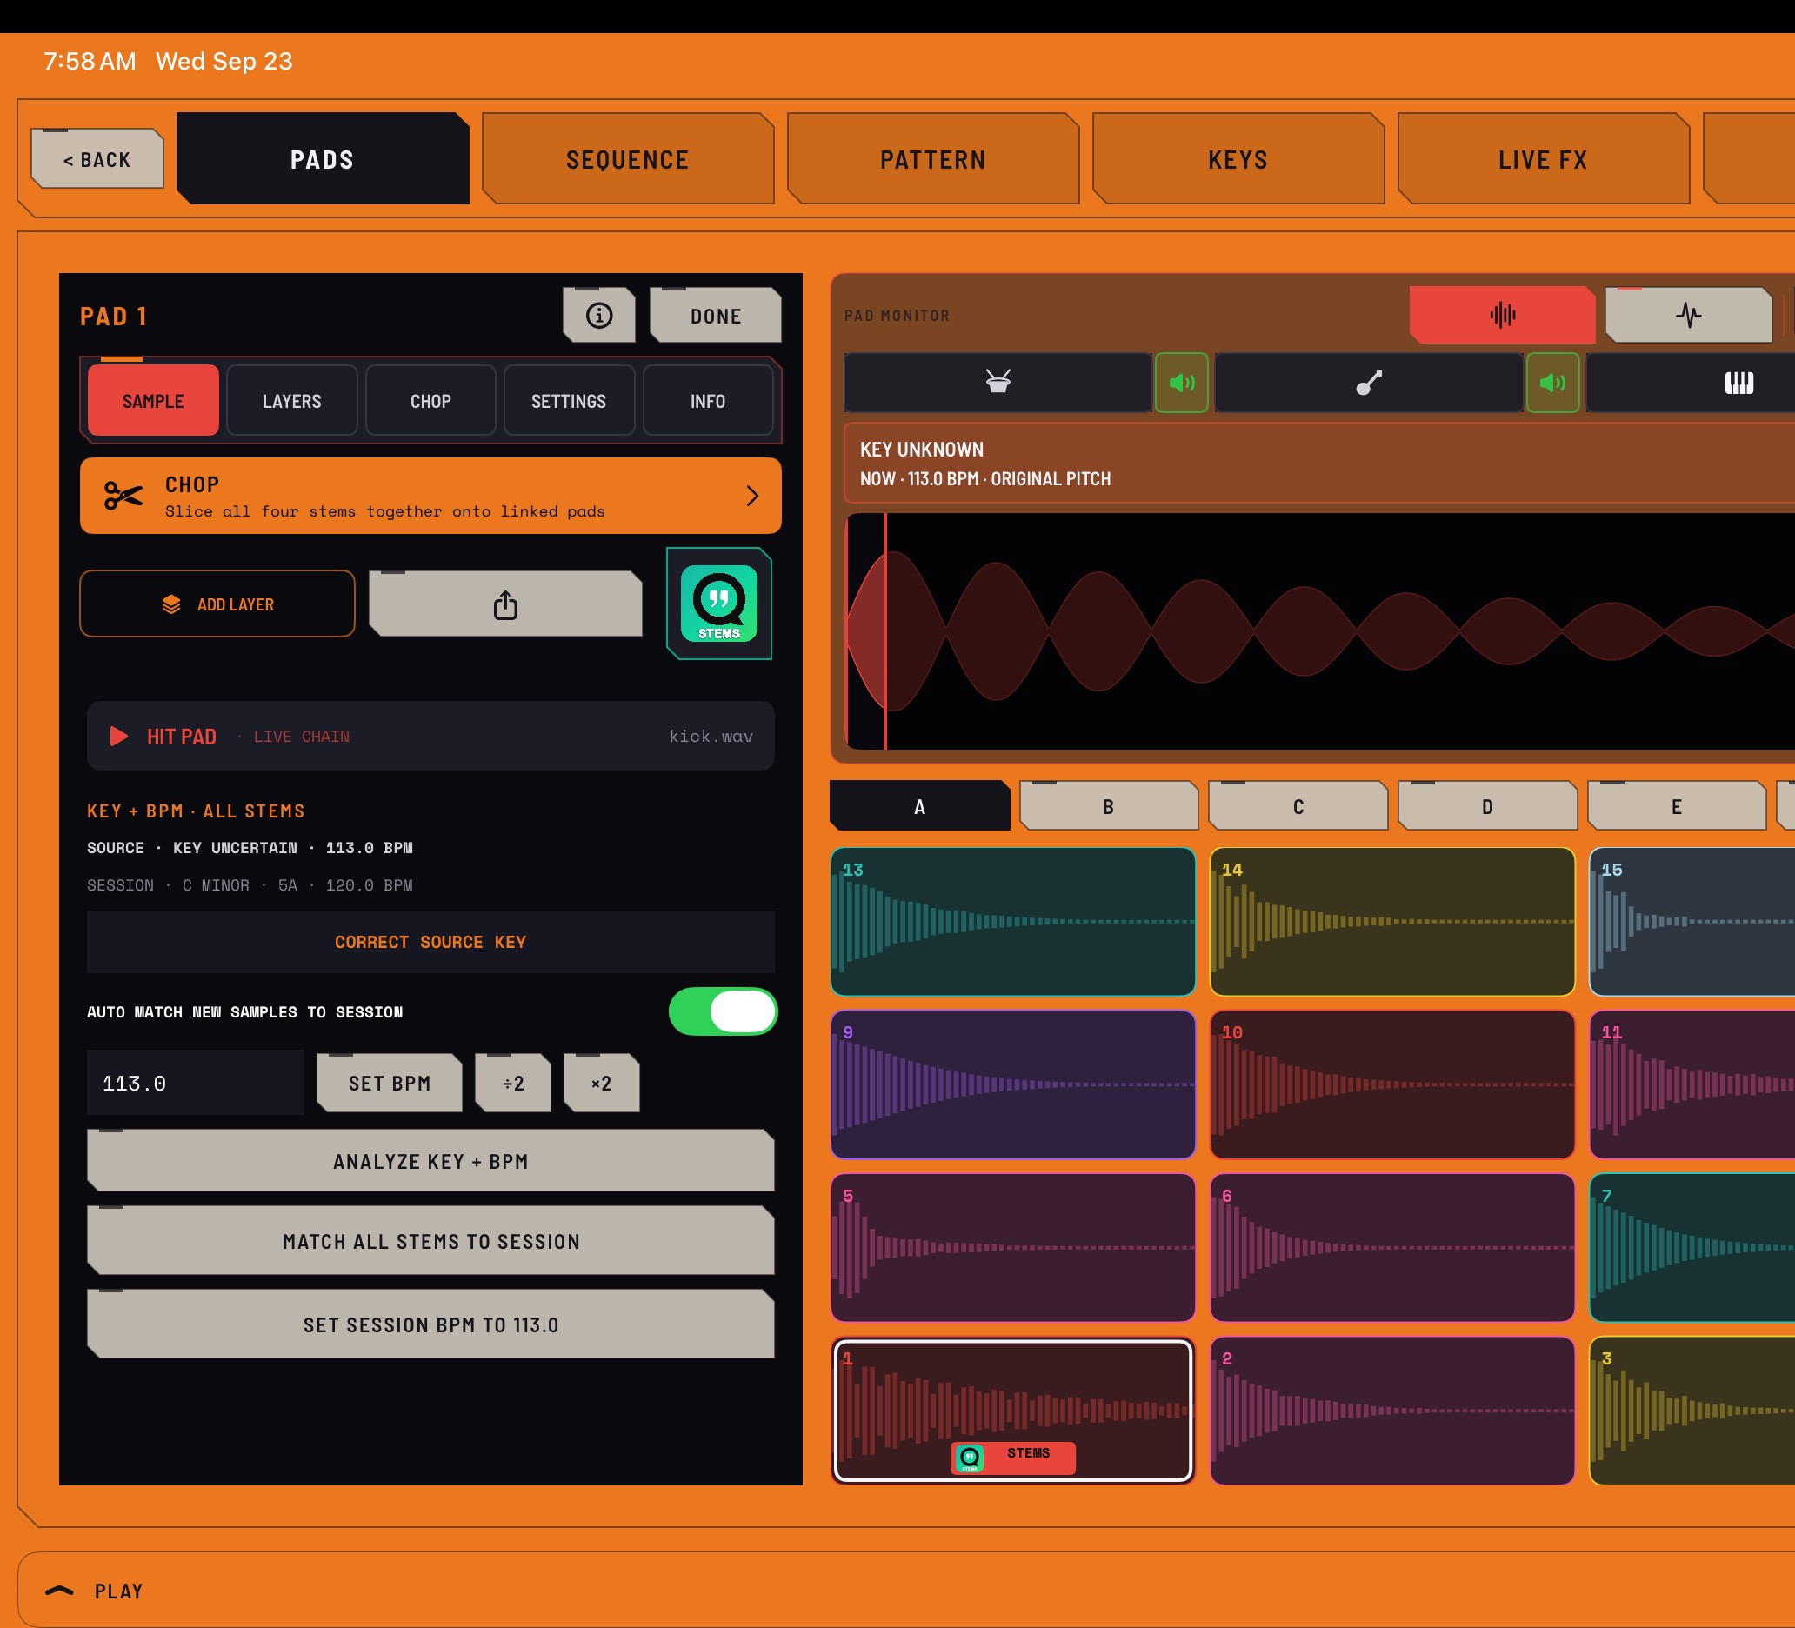Select pad 6
The height and width of the screenshot is (1628, 1795).
click(x=1391, y=1248)
